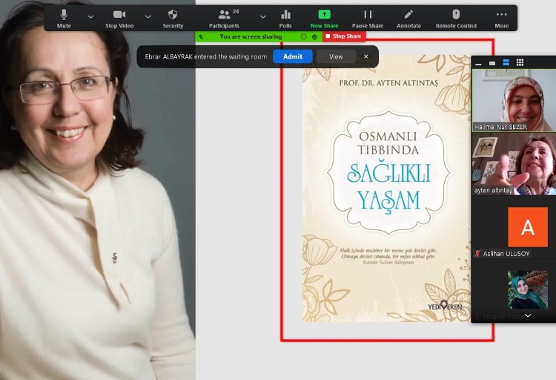Click the red Stop Share button

click(343, 36)
